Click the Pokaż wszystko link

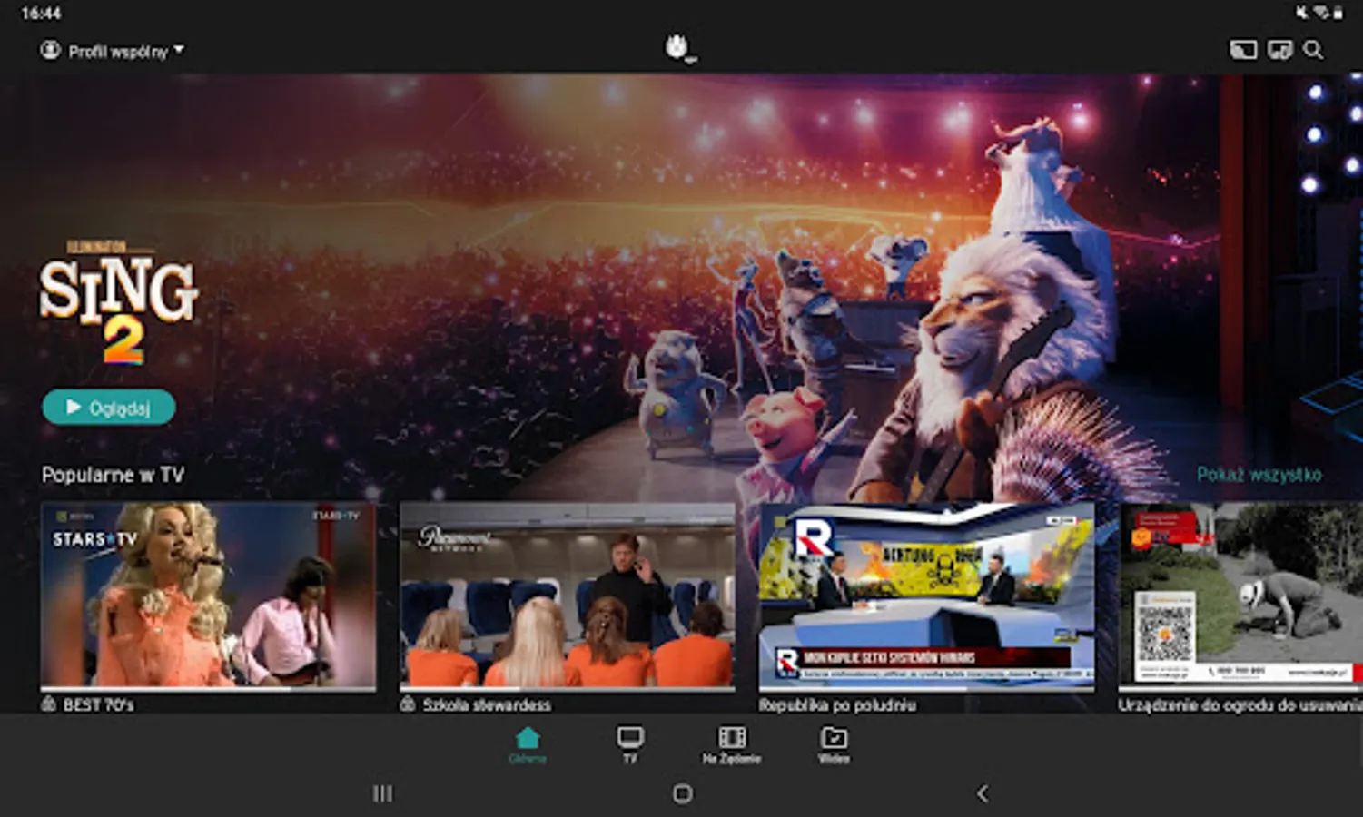tap(1259, 475)
